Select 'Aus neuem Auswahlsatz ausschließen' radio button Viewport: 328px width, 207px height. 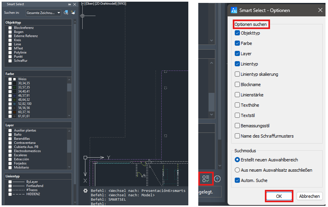click(x=237, y=170)
